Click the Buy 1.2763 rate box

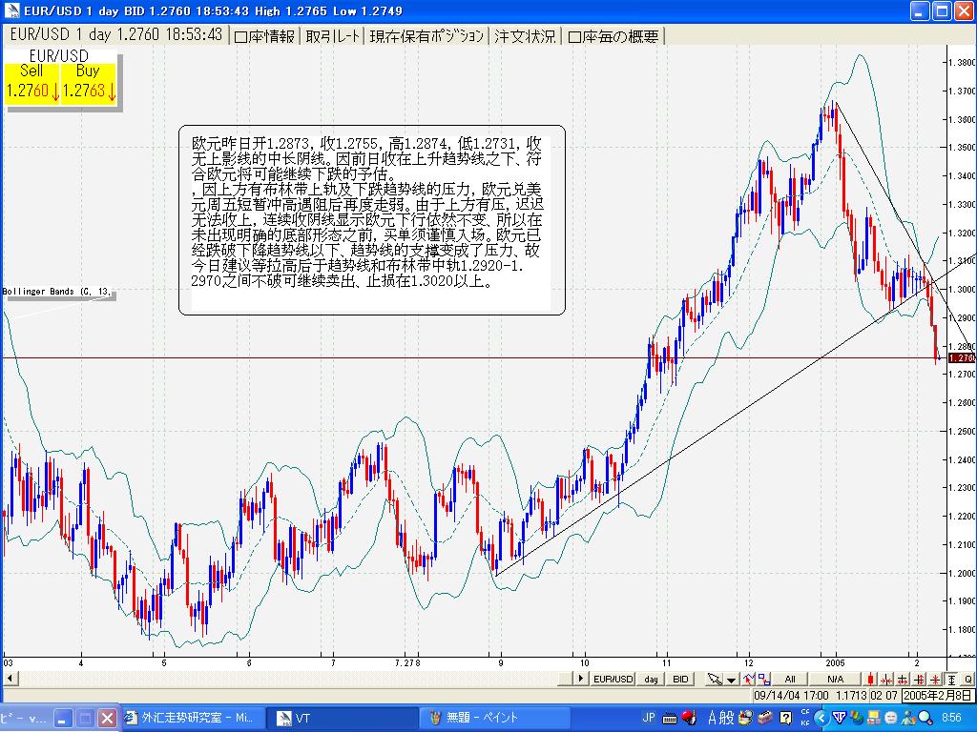(88, 83)
